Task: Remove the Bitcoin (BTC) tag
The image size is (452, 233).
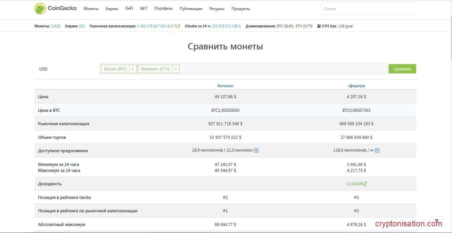Action: click(x=133, y=69)
